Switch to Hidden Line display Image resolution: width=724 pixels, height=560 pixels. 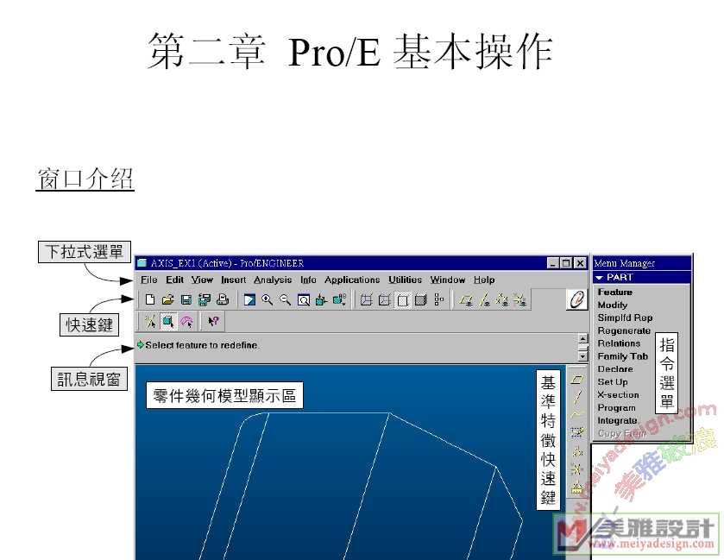(x=384, y=300)
